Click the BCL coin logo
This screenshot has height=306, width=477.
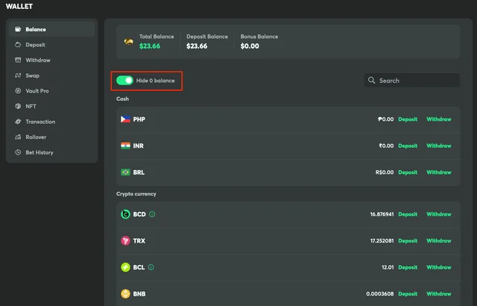[x=125, y=267]
